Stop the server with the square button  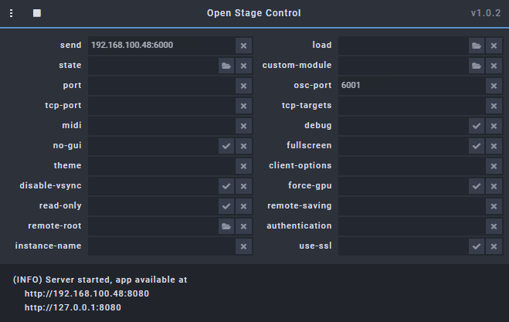click(x=37, y=13)
